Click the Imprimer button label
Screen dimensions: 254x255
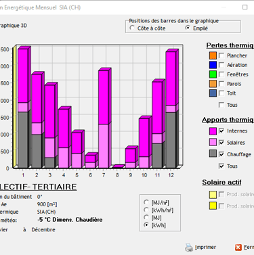pos(205,248)
